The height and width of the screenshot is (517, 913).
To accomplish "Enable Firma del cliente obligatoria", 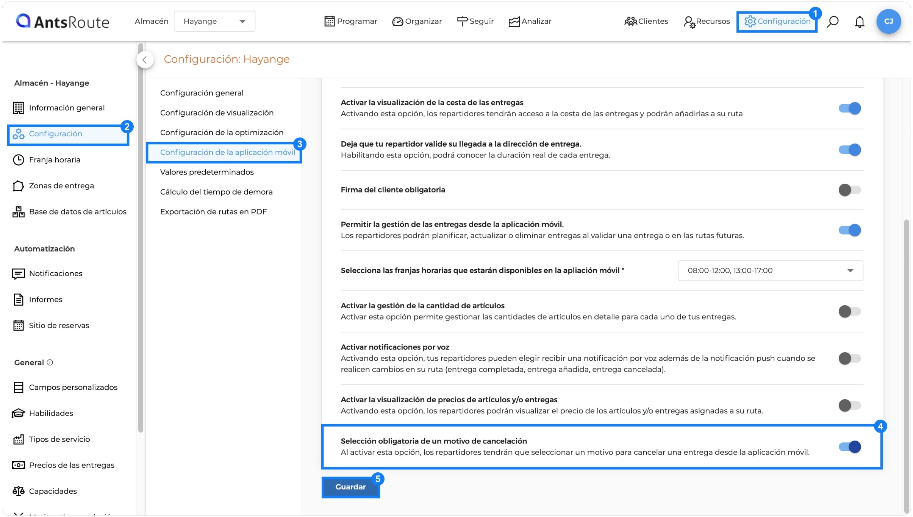I will click(x=849, y=190).
